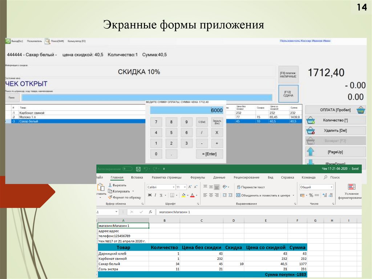Click the increase indent icon

click(230, 195)
